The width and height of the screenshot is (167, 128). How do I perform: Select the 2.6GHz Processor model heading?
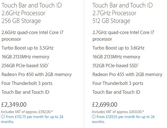click(x=23, y=13)
